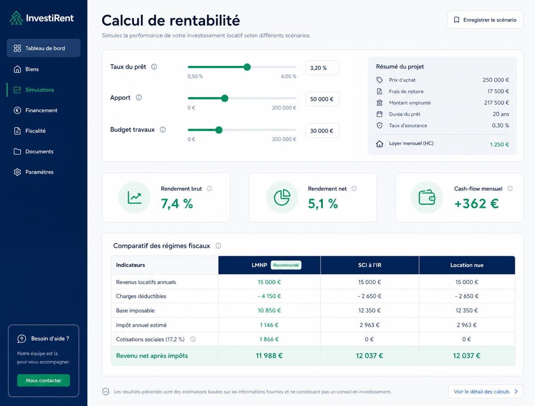Click the 1 866 € cotisations cell

tap(269, 339)
